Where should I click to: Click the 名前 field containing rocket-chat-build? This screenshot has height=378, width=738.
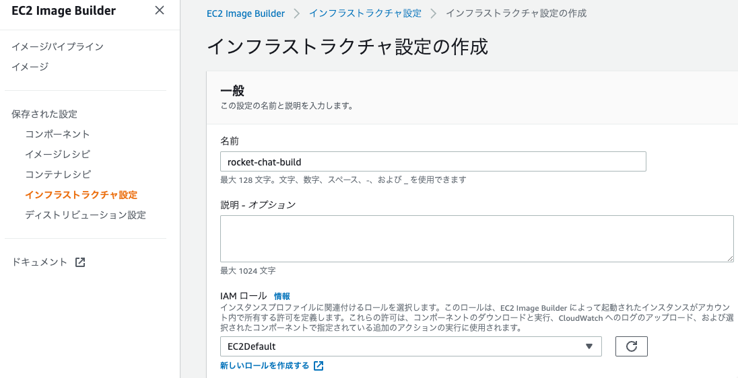click(433, 161)
